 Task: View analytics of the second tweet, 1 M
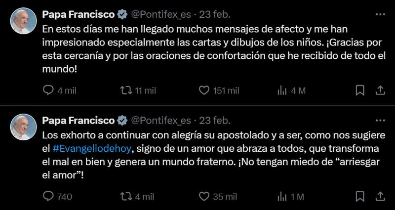click(x=282, y=196)
